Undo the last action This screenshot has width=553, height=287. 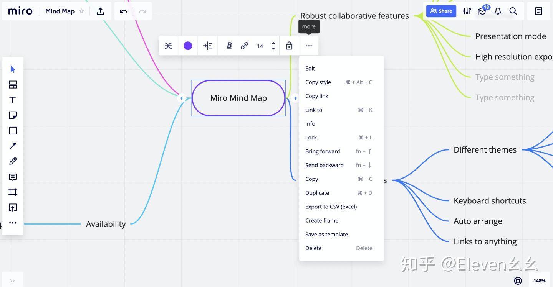[x=124, y=11]
